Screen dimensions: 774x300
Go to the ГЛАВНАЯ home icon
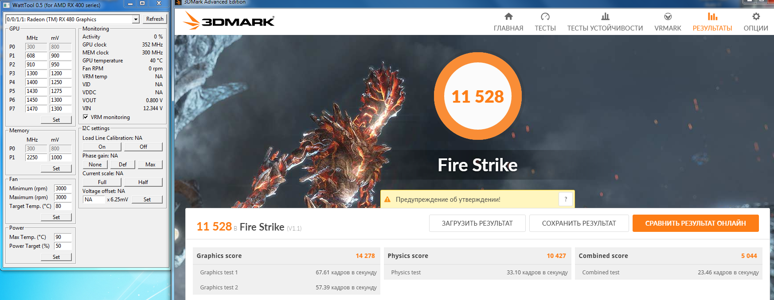[508, 17]
